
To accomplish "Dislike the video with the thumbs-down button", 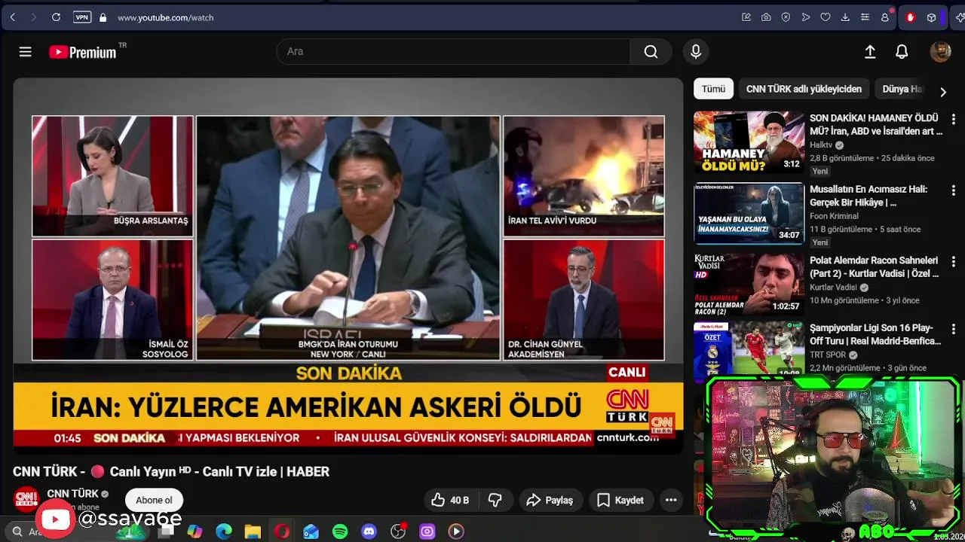I will click(495, 500).
